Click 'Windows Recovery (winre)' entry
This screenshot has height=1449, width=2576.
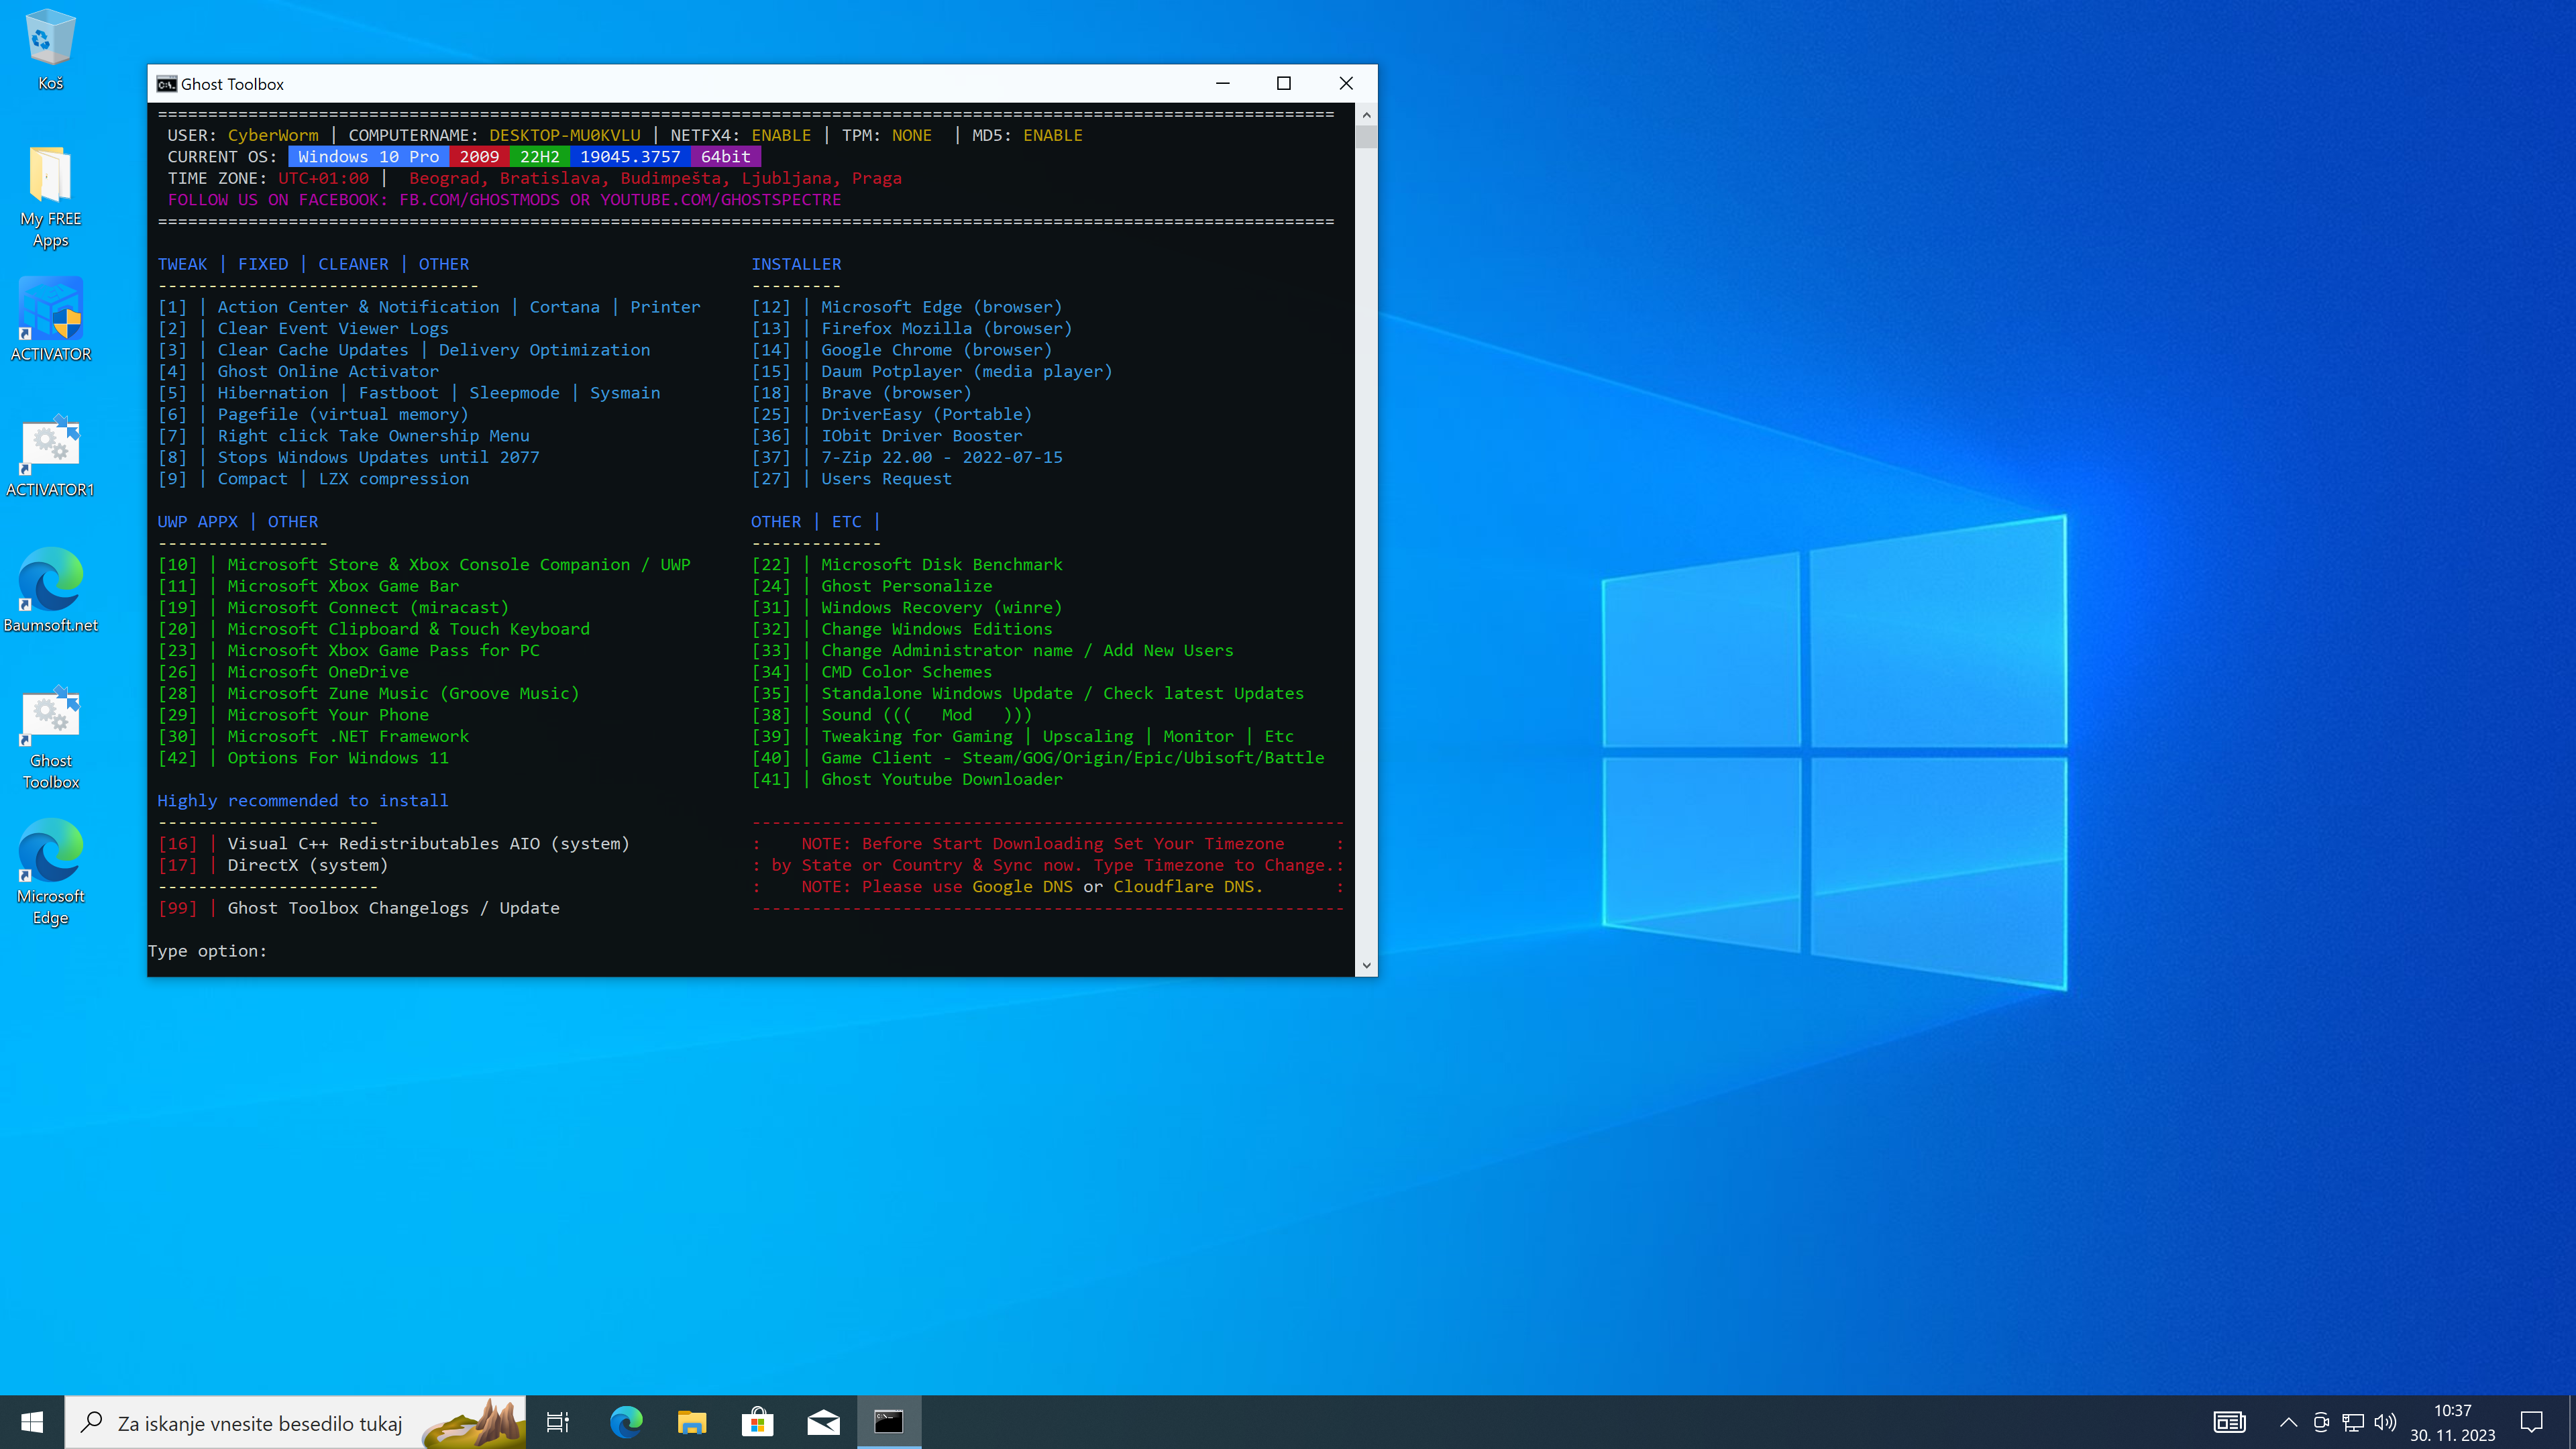pos(941,608)
